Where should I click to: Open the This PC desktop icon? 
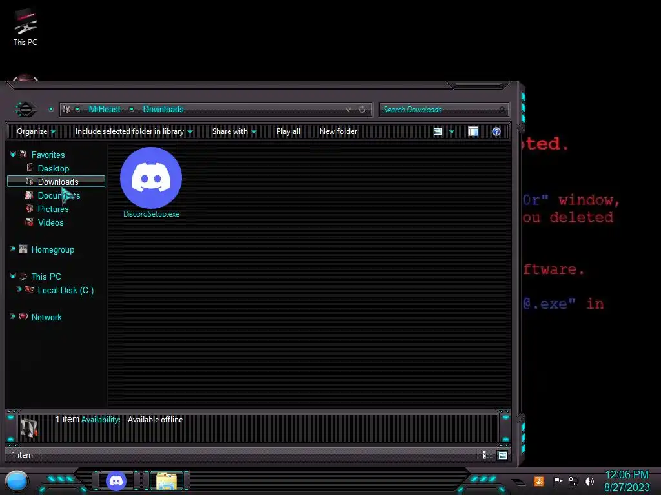click(25, 27)
